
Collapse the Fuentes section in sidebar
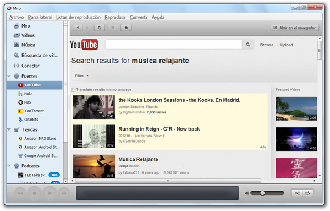click(x=9, y=76)
